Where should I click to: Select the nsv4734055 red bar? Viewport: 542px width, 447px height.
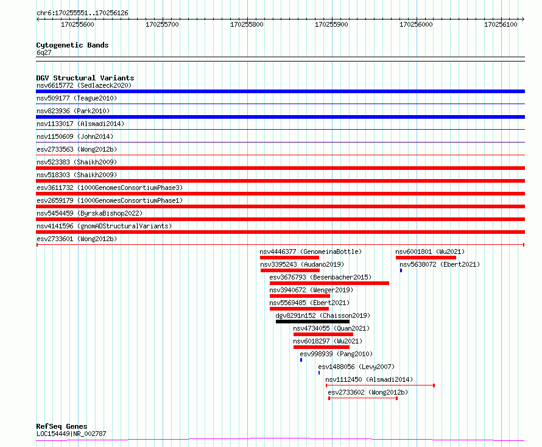pyautogui.click(x=323, y=334)
